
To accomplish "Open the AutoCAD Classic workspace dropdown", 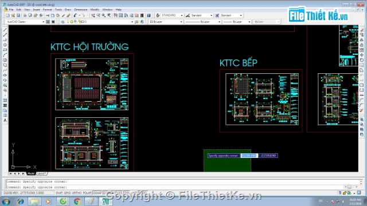I will (x=25, y=22).
